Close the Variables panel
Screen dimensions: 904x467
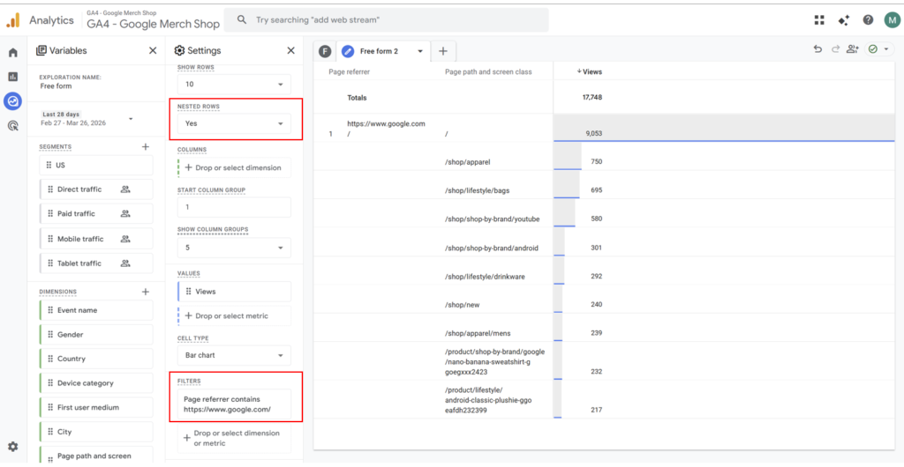click(x=153, y=51)
